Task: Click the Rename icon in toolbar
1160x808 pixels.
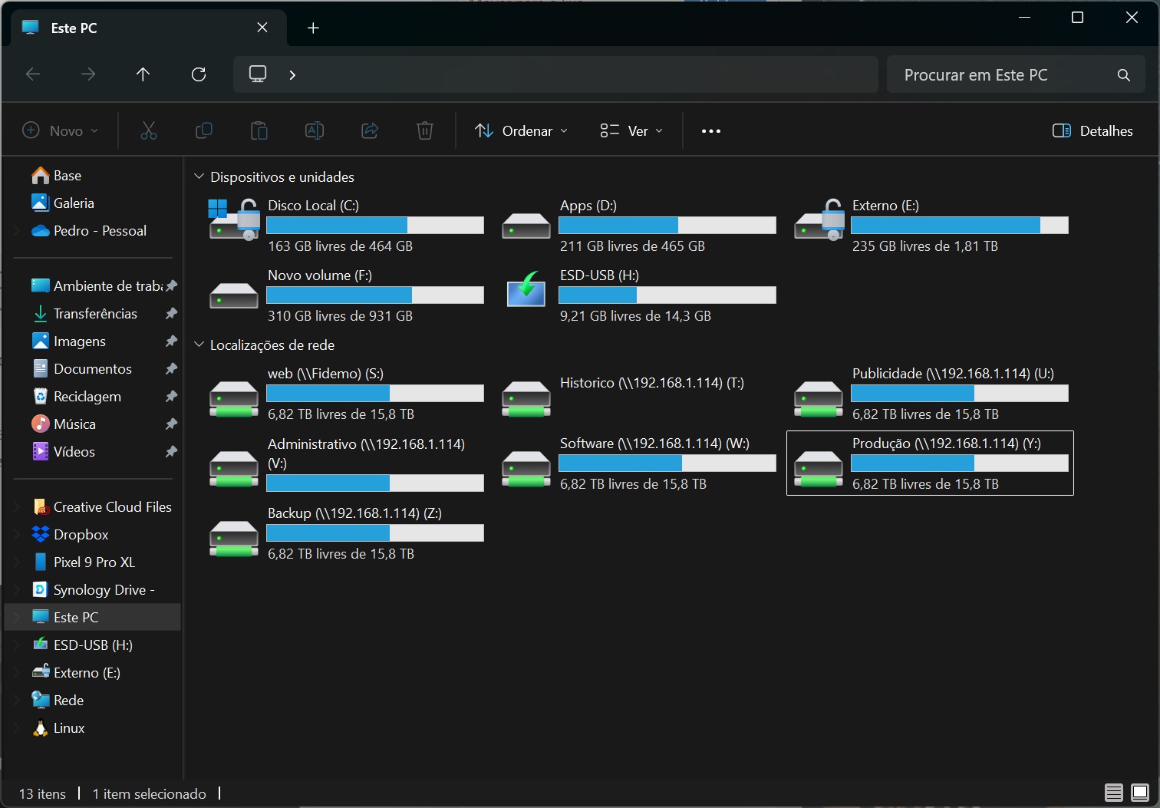Action: pyautogui.click(x=315, y=131)
